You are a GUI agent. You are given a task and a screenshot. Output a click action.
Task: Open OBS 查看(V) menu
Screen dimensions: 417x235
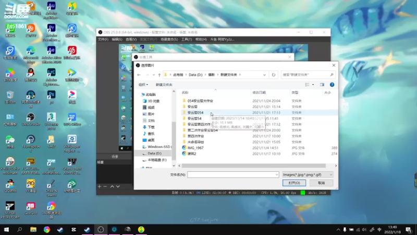pos(131,40)
